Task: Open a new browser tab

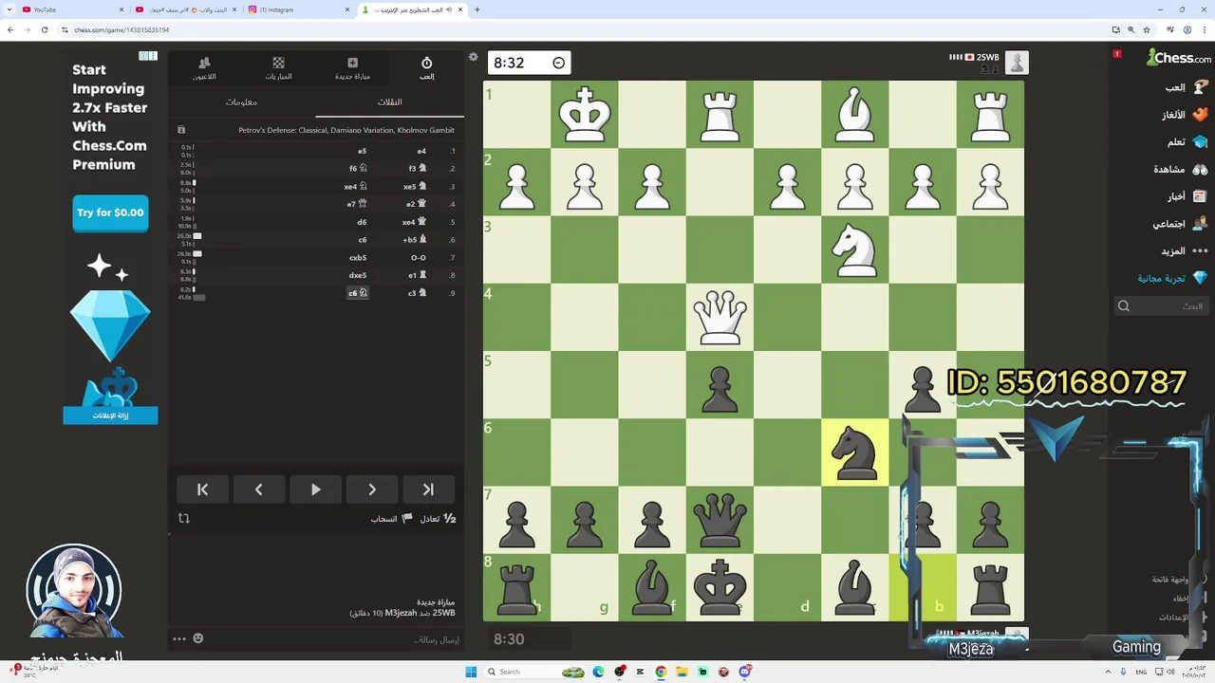Action: pos(477,9)
